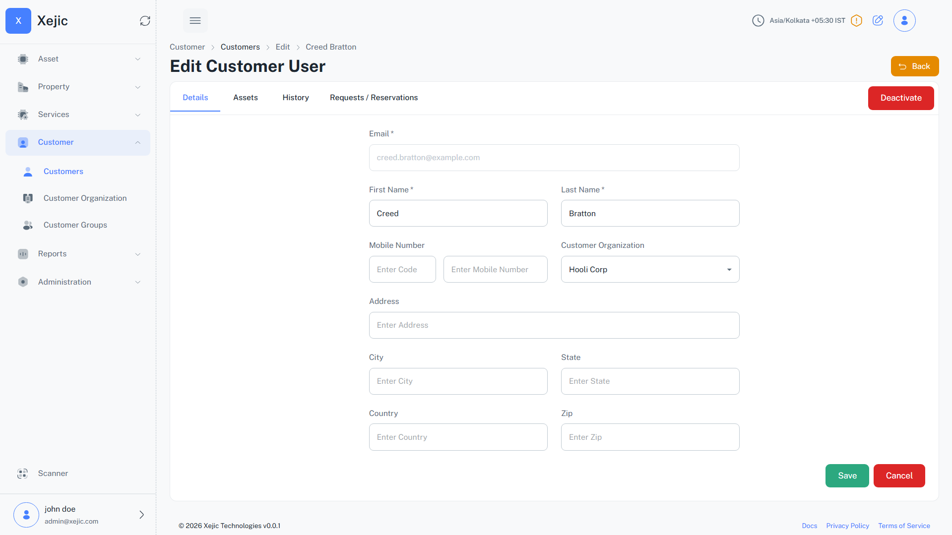Click the edit pencil icon in header
Viewport: 952px width, 535px height.
878,20
